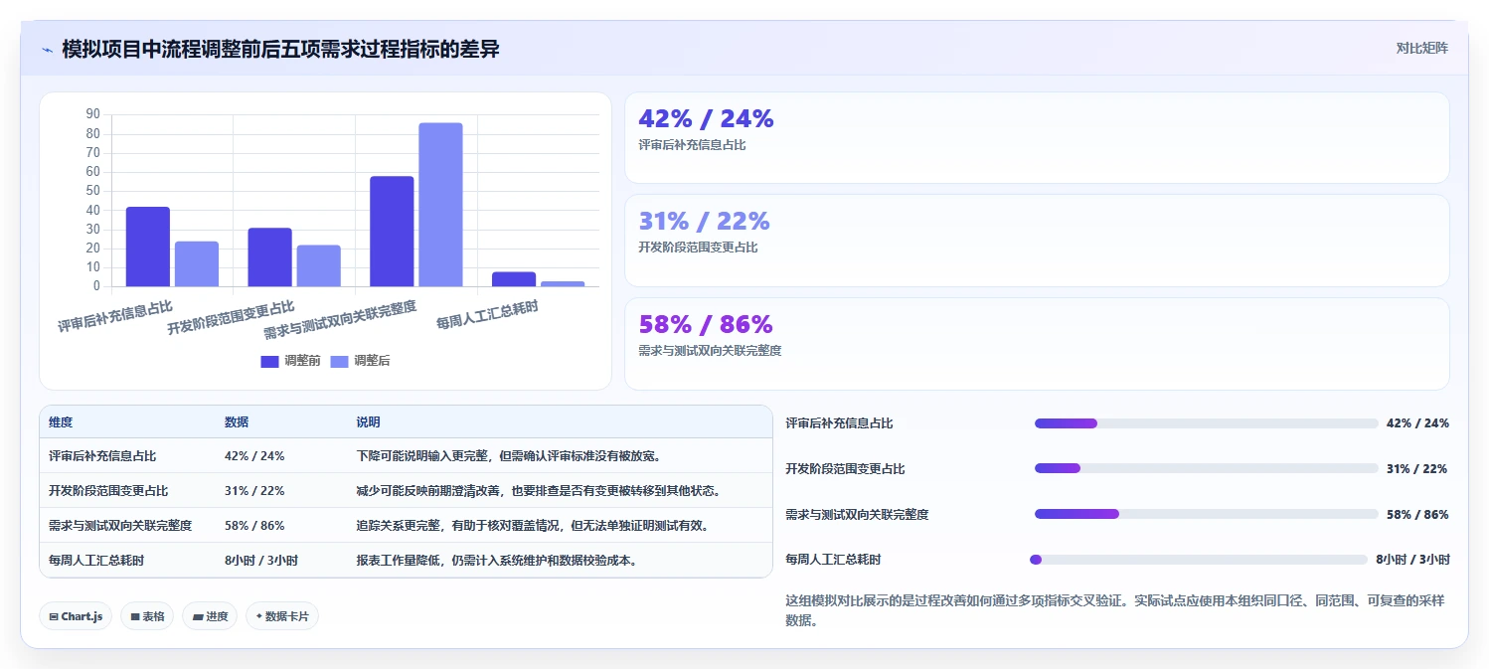
Task: Click the dashboard title text
Action: [x=280, y=49]
